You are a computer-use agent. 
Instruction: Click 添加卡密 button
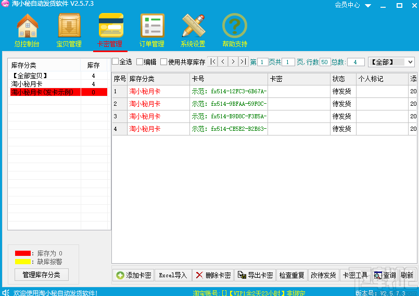coord(133,275)
